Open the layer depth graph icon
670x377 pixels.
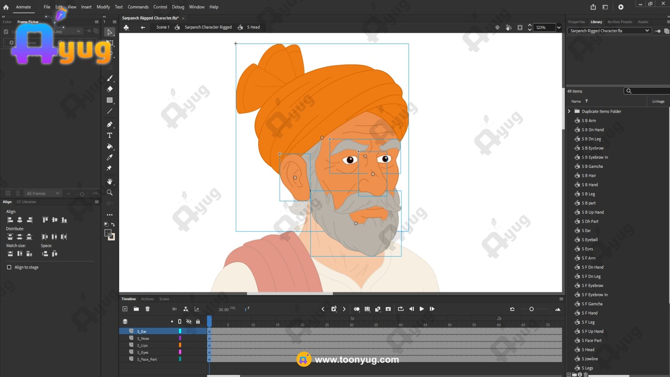click(x=197, y=309)
